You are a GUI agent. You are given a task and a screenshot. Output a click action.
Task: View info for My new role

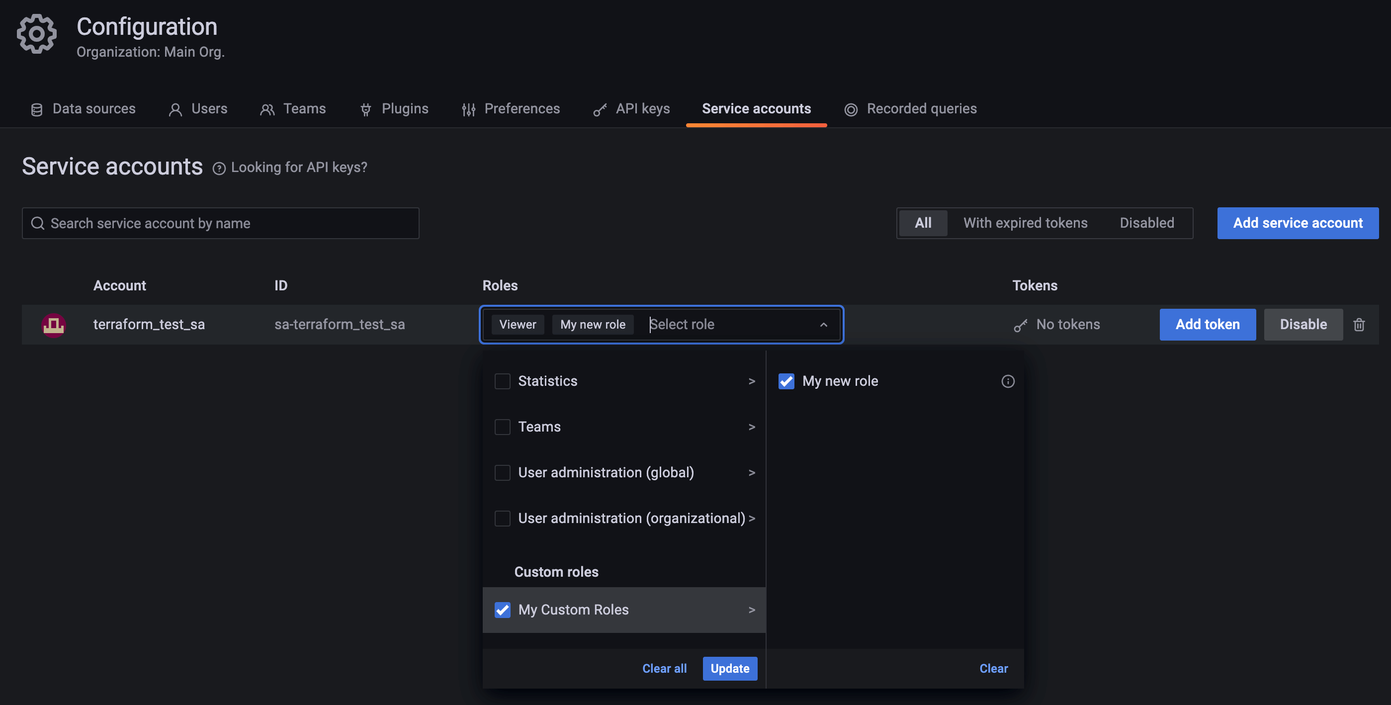coord(1008,381)
